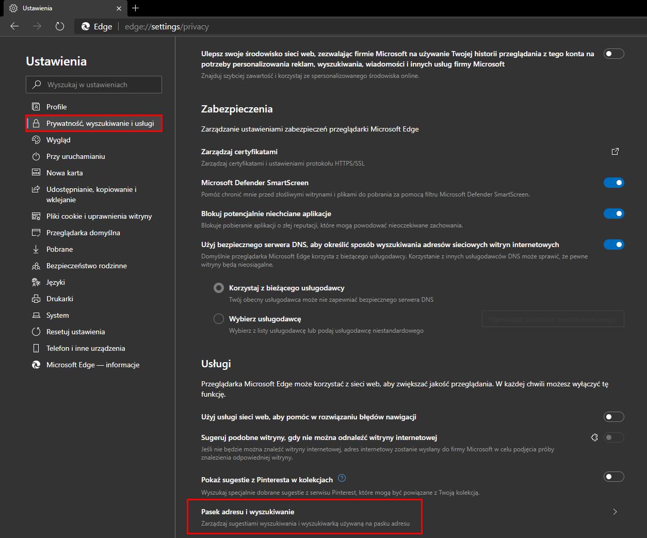Click the Edge icon for informacje
Image resolution: width=647 pixels, height=538 pixels.
coord(36,365)
